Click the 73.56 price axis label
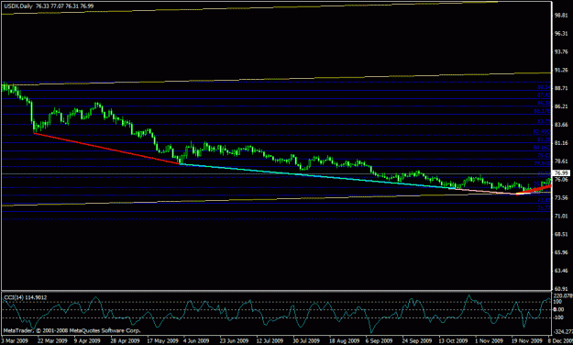This screenshot has height=345, width=573. coord(561,198)
